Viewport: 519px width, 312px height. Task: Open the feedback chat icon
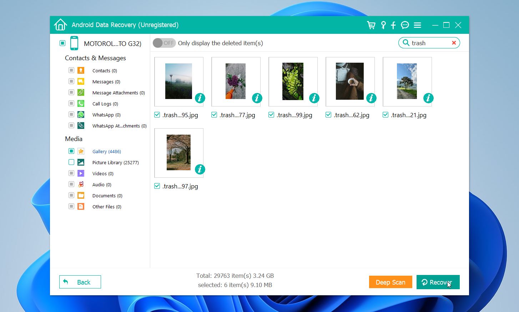[404, 25]
